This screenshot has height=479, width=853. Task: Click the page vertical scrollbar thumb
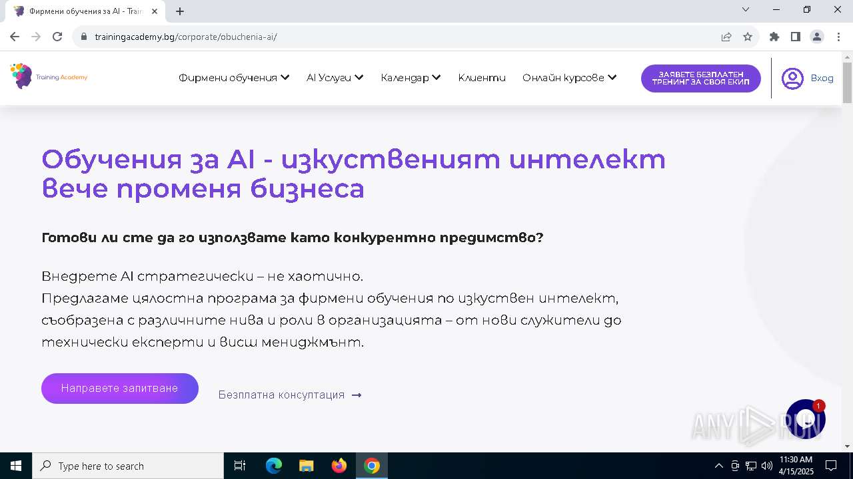point(847,83)
